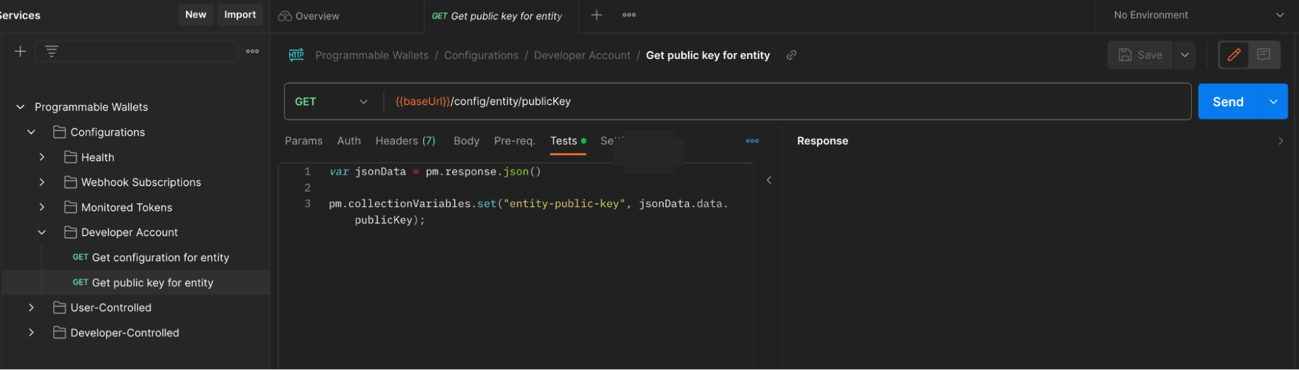Open Send button dropdown arrow
1299x370 pixels.
click(1273, 102)
